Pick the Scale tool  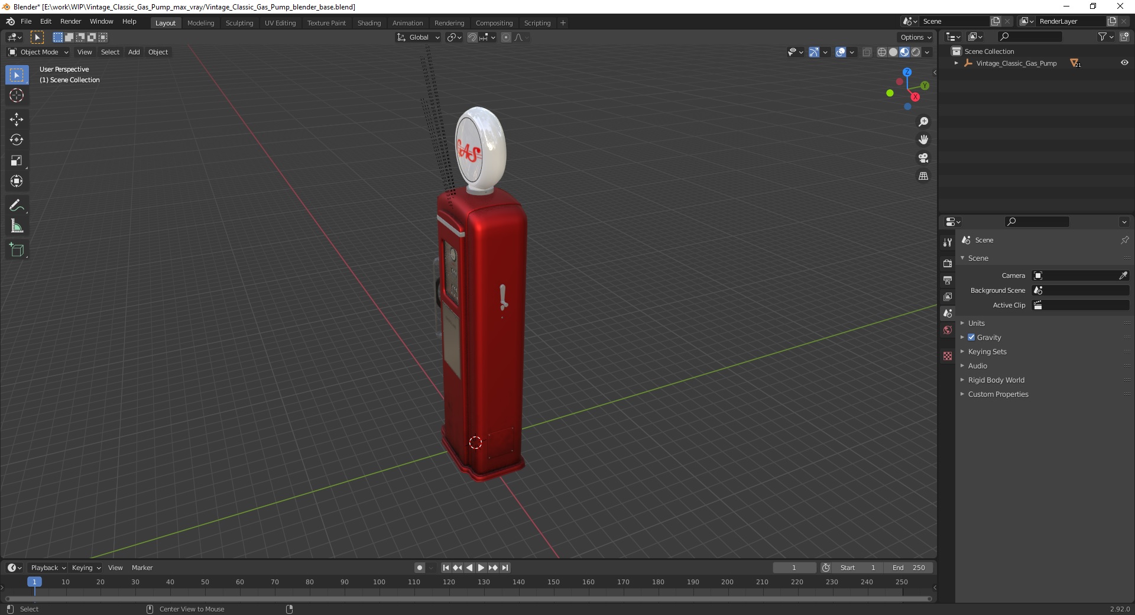point(17,161)
